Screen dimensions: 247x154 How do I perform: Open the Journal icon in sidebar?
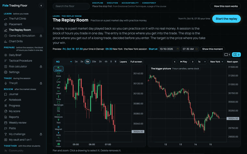[6, 94]
